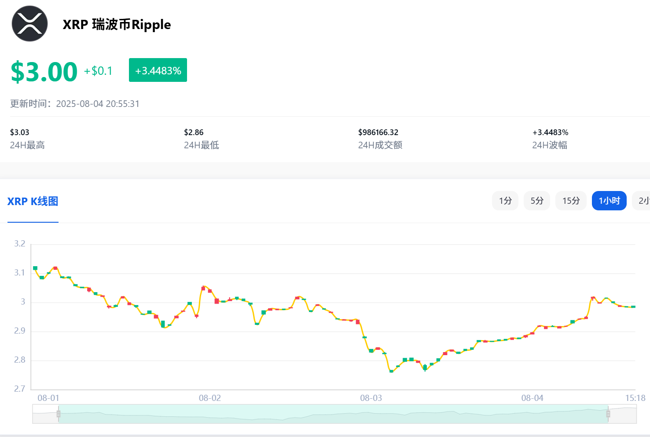
Task: Click the $986166.32 volume value
Action: (378, 132)
